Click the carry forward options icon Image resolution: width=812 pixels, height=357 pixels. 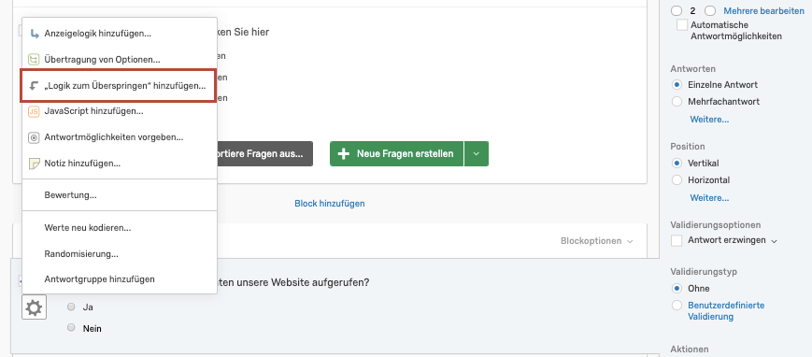click(34, 60)
